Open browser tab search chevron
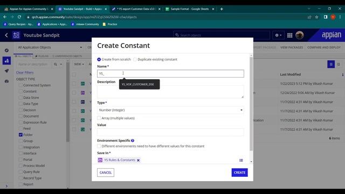The height and width of the screenshot is (194, 345). tap(309, 9)
